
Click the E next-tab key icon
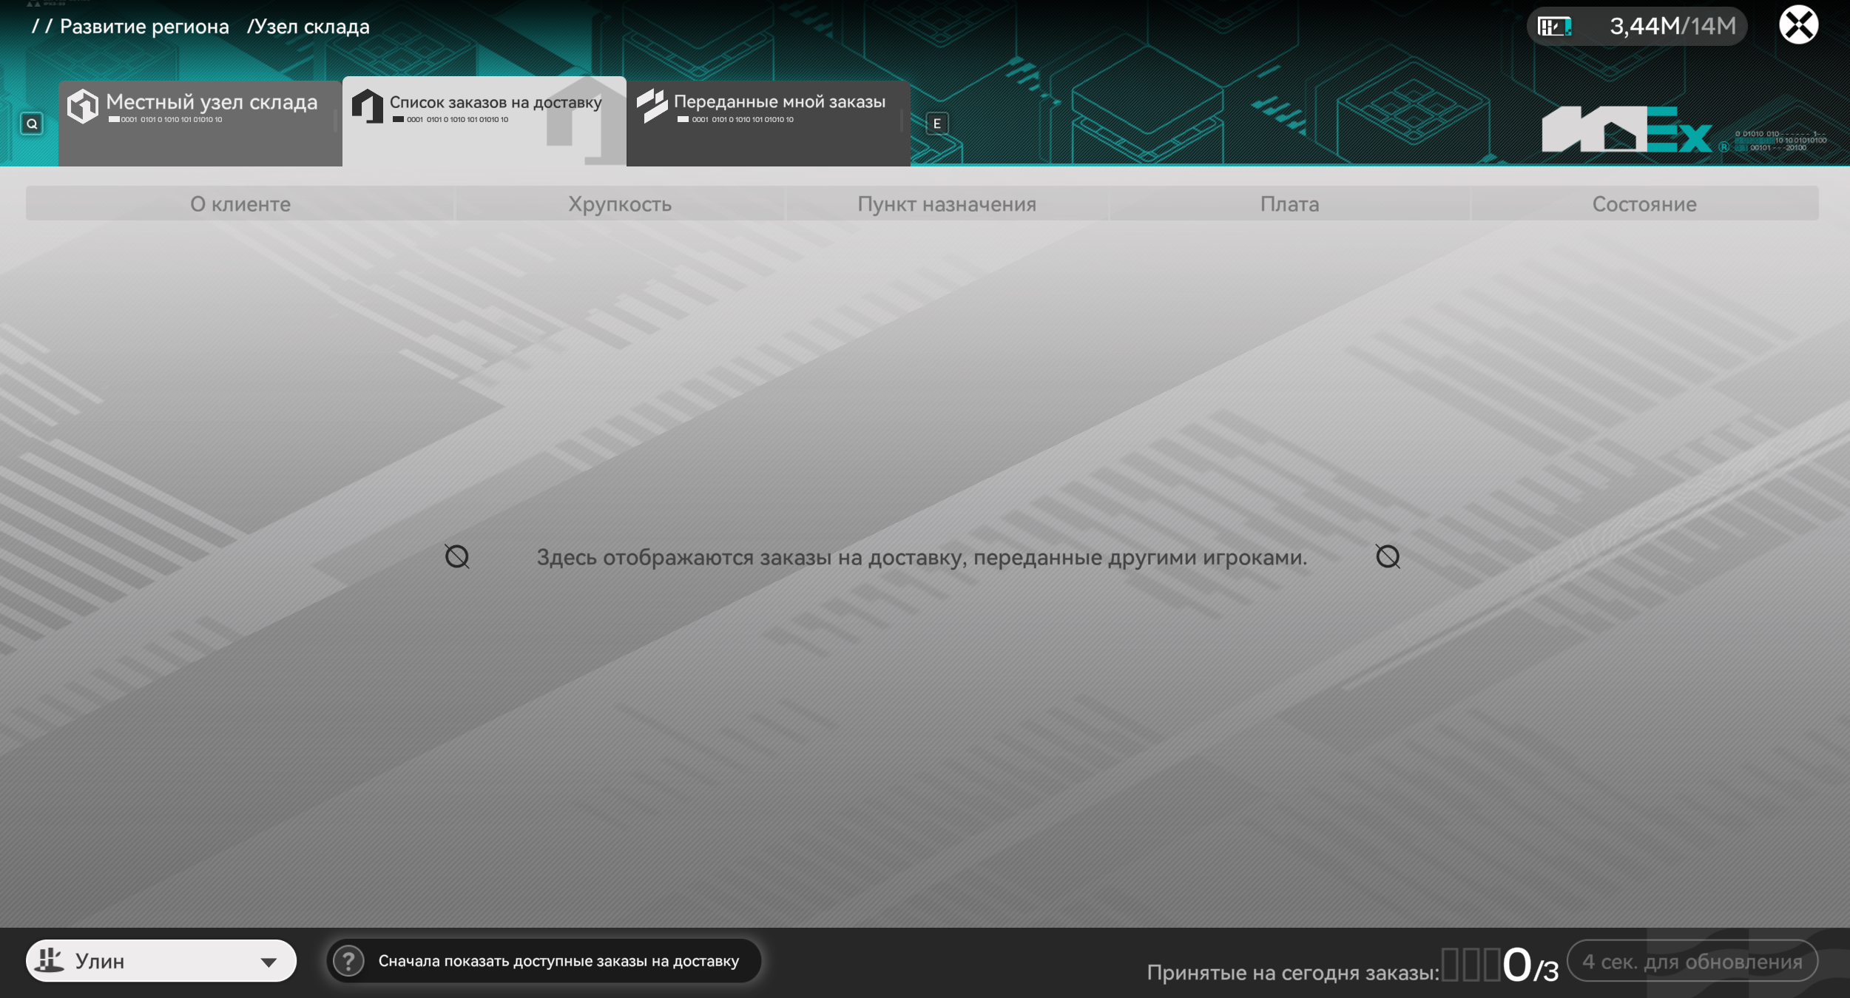937,124
